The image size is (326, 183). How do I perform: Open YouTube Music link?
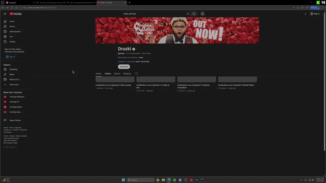(15, 107)
